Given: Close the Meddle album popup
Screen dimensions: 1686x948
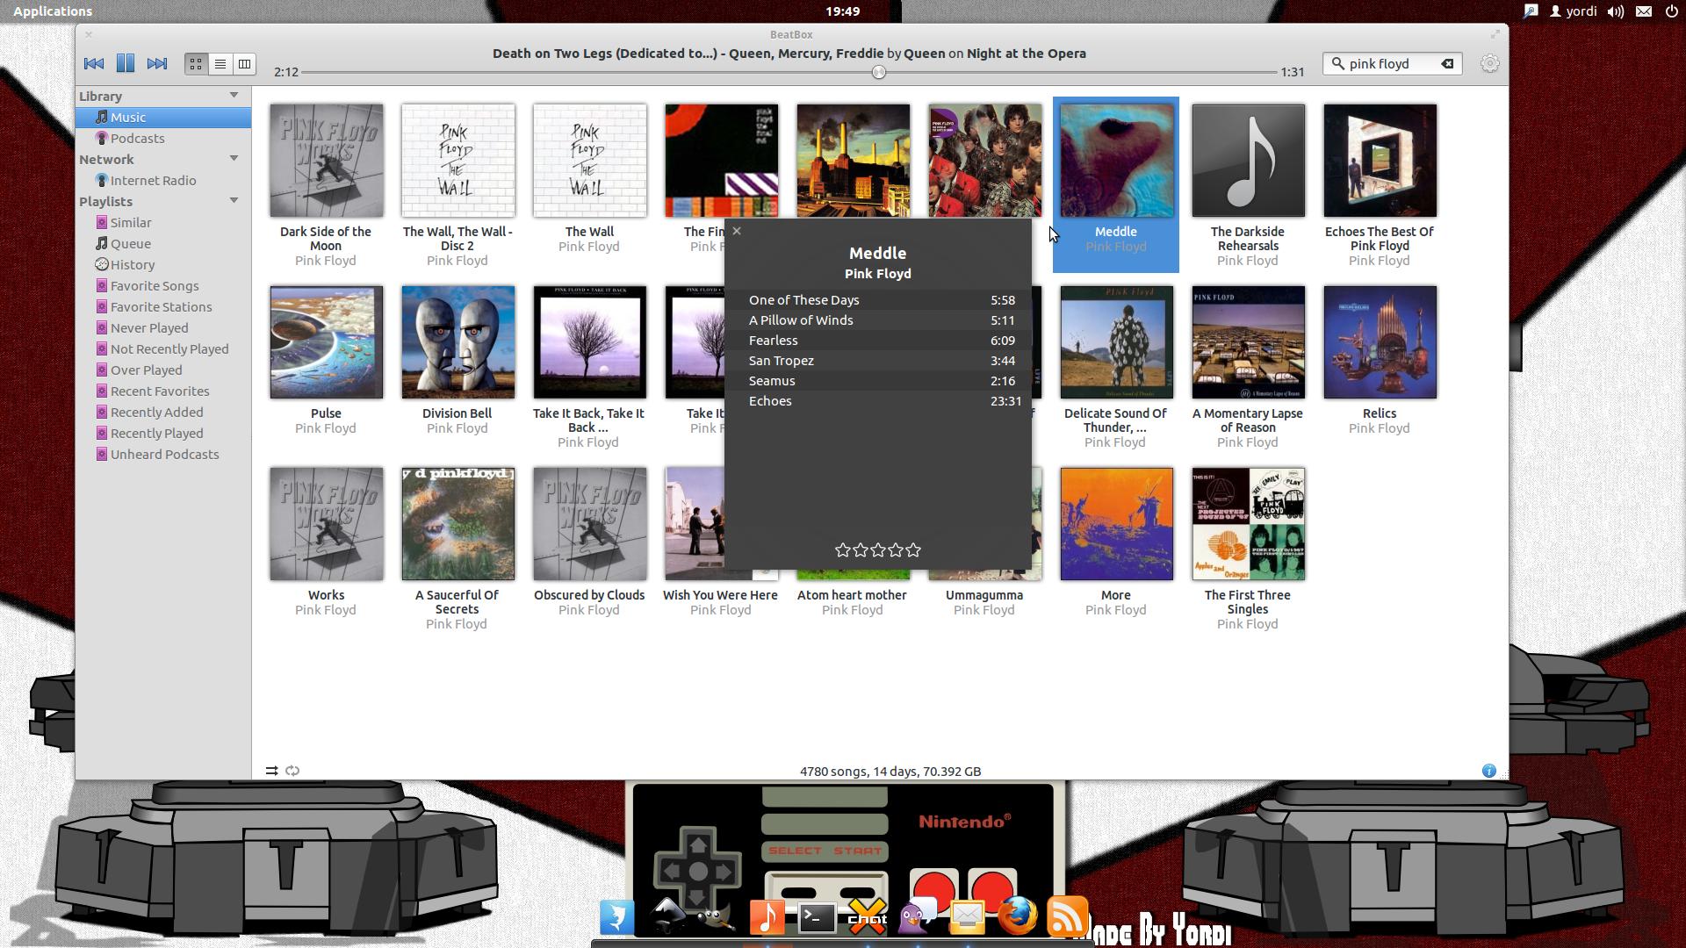Looking at the screenshot, I should coord(737,231).
